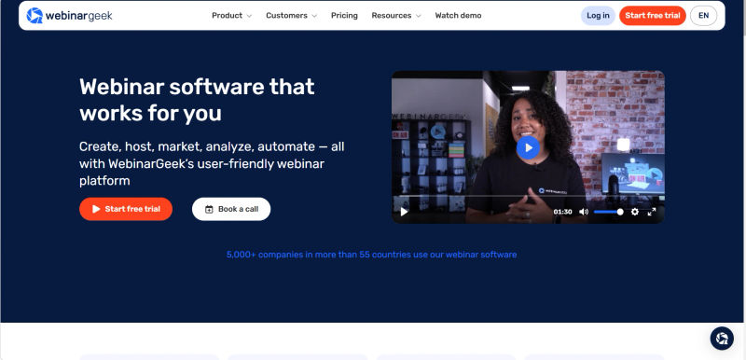This screenshot has height=360, width=746.
Task: Click the hero Start free trial button
Action: click(x=126, y=209)
